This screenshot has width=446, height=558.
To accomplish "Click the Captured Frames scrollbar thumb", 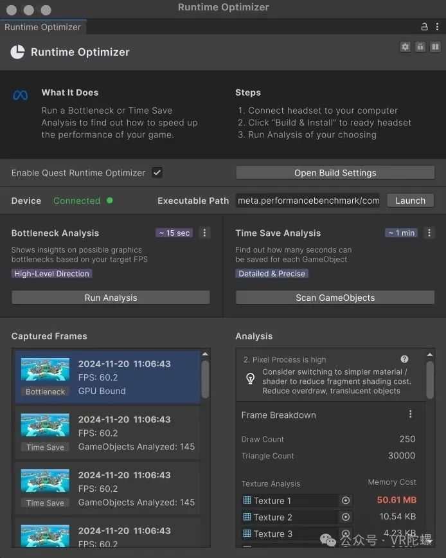I will tap(205, 379).
